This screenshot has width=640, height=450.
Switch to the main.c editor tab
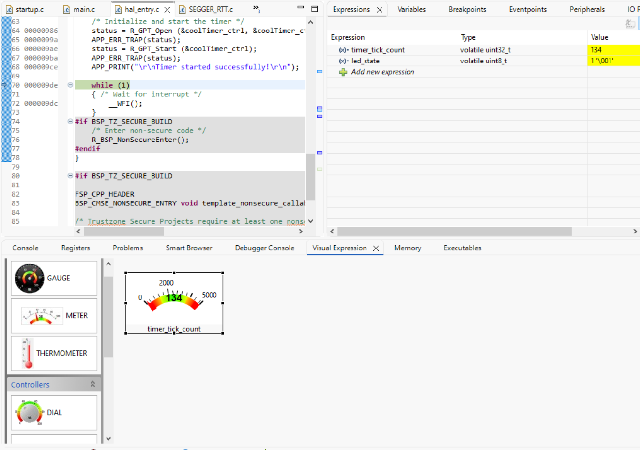tap(79, 9)
